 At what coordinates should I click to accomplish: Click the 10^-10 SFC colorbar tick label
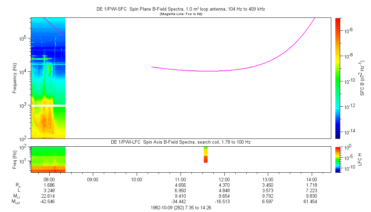tap(350, 81)
